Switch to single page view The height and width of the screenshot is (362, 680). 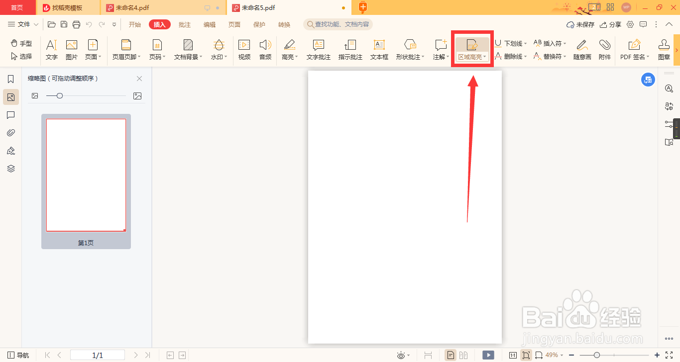point(450,355)
